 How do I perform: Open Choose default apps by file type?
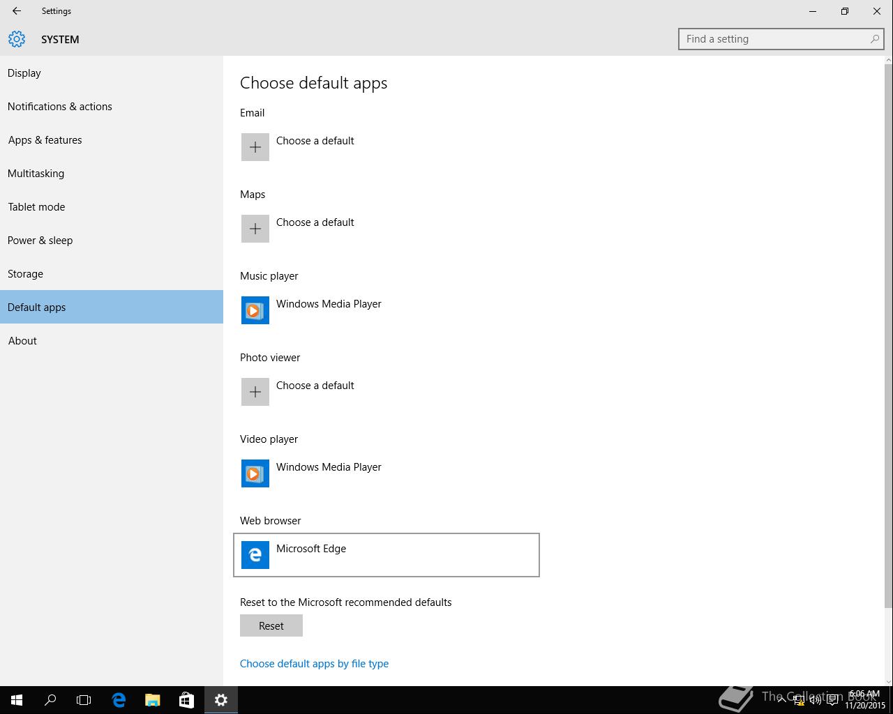(x=314, y=664)
